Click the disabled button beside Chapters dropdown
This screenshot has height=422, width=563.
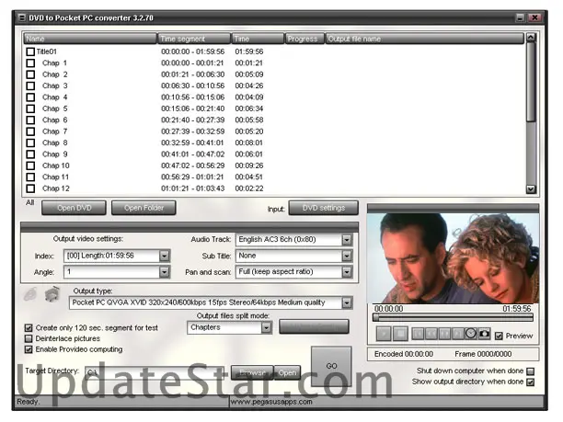pos(314,326)
